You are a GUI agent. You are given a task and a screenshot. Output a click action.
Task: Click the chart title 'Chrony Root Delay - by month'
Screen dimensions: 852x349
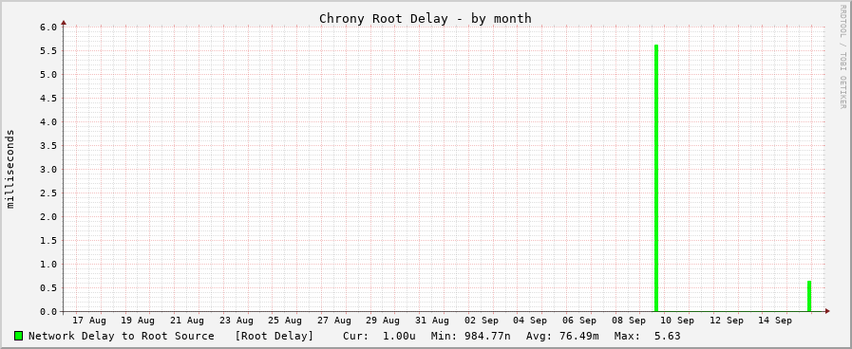coord(425,18)
